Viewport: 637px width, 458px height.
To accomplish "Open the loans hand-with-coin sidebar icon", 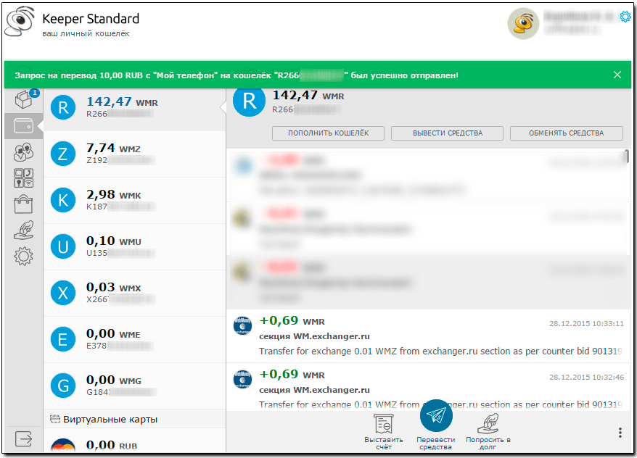I will (23, 230).
